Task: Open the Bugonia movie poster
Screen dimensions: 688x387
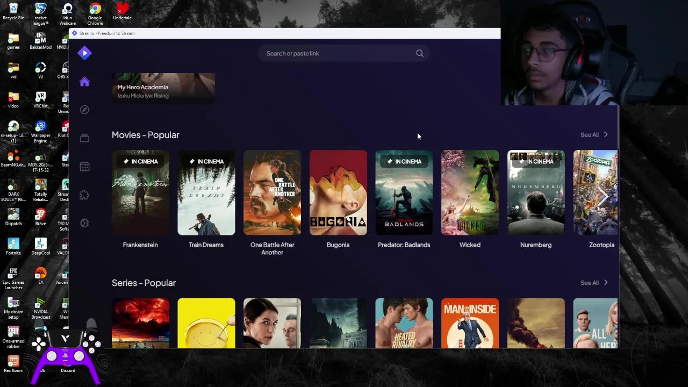Action: (x=338, y=192)
